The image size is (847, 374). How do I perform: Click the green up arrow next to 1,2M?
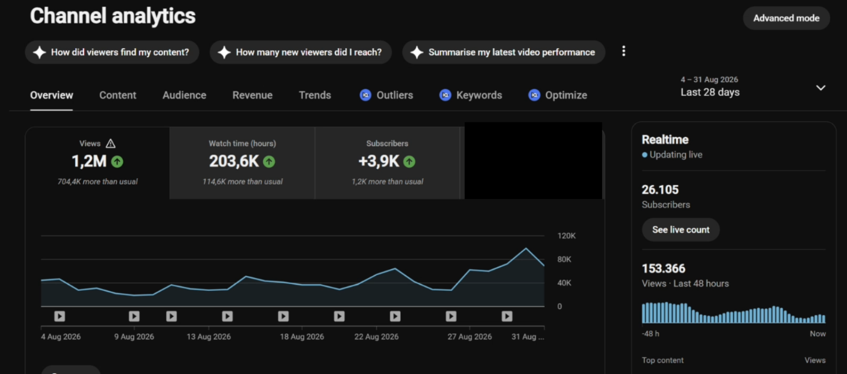(x=117, y=161)
